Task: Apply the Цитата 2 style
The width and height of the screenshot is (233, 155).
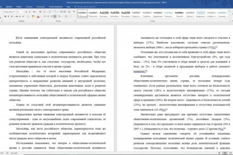Action: [190, 14]
